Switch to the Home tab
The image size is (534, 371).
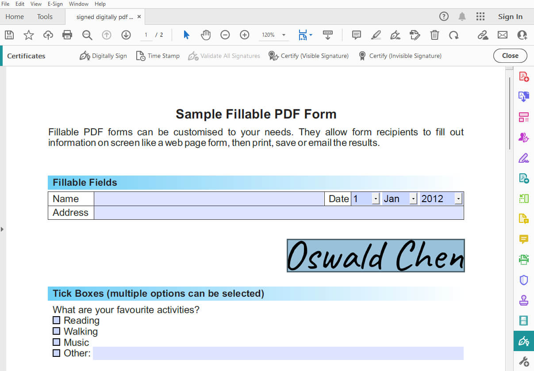coord(14,16)
